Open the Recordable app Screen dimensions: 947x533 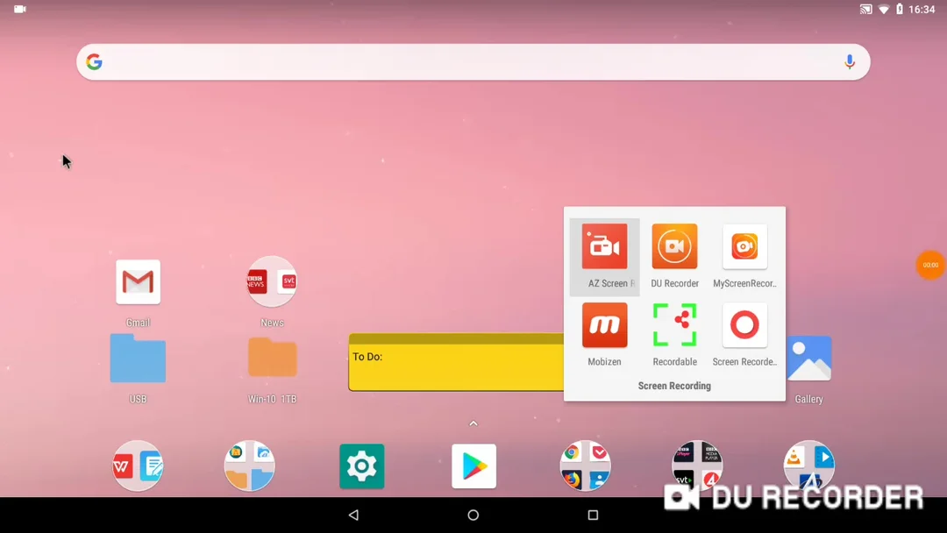point(674,325)
